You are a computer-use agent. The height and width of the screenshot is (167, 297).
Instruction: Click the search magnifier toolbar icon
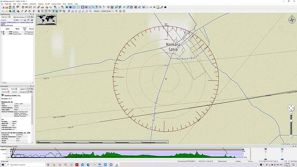55,7
